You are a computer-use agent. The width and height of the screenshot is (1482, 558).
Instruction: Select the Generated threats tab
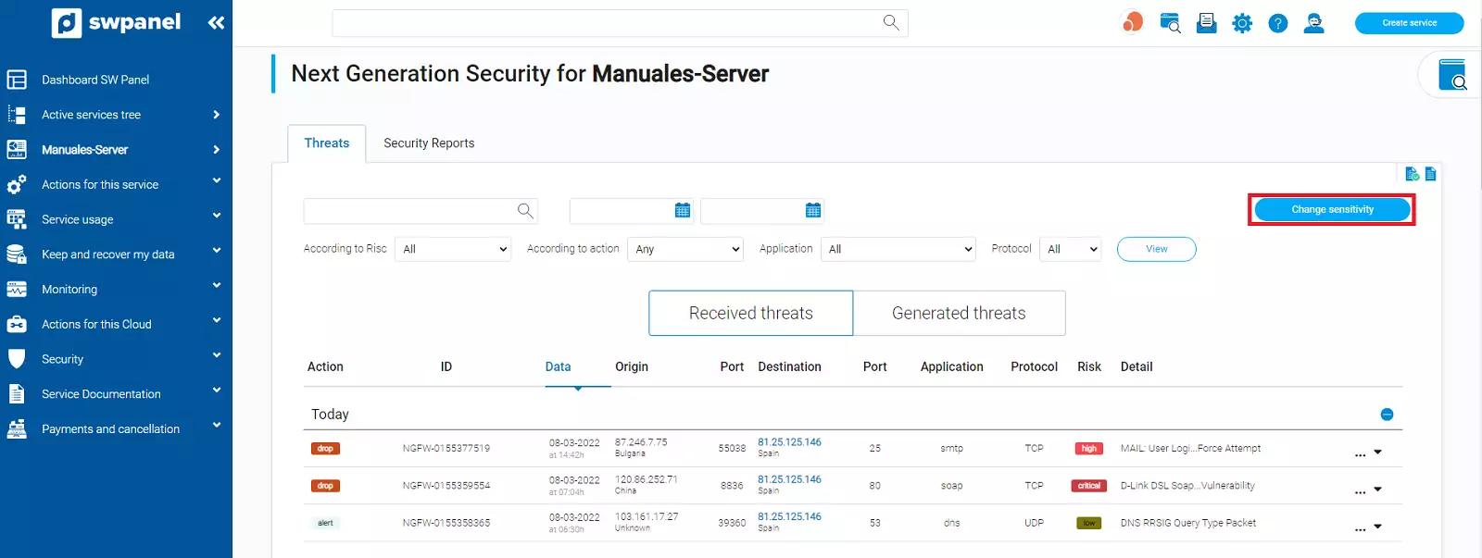point(959,313)
